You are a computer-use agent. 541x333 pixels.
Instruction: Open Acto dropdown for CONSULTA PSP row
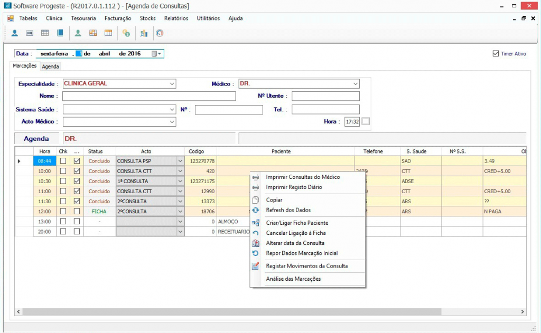pyautogui.click(x=180, y=161)
